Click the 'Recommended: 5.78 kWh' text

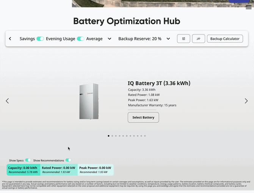(x=23, y=172)
